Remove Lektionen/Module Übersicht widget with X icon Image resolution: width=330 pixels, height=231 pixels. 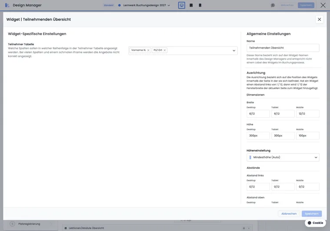249,228
